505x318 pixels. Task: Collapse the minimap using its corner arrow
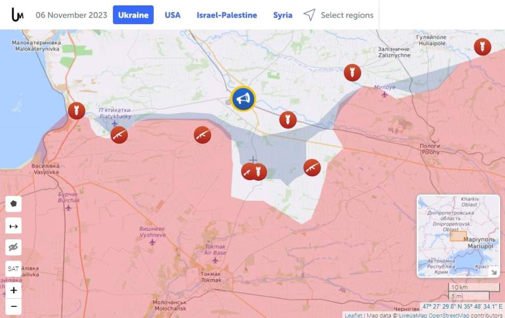(x=494, y=272)
